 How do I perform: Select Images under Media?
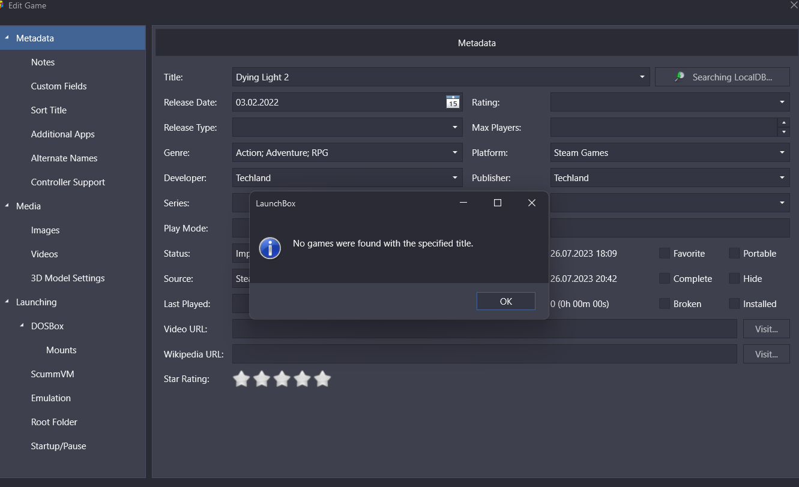coord(45,230)
